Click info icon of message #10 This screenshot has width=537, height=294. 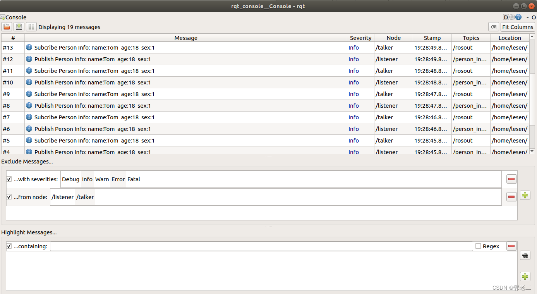[29, 83]
